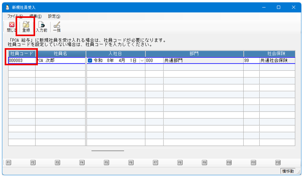Image resolution: width=303 pixels, height=176 pixels.
Task: Click the 閉じる (close) toolbar icon
Action: pyautogui.click(x=11, y=26)
